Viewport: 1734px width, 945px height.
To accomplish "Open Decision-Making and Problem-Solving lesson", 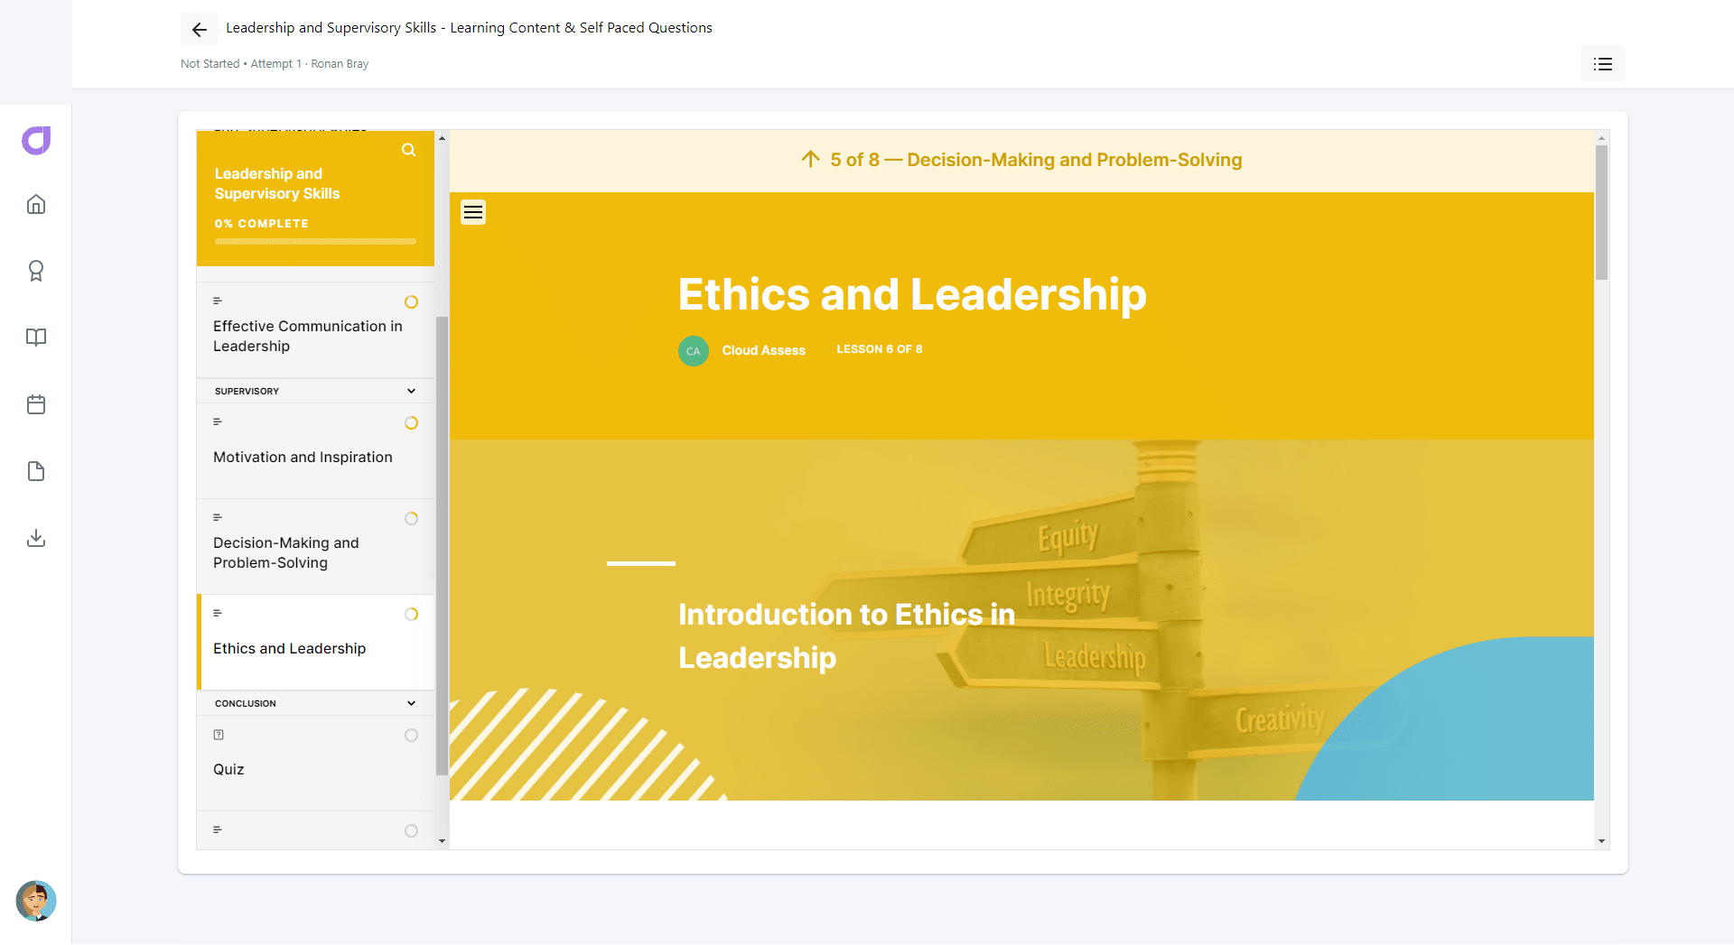I will point(315,546).
